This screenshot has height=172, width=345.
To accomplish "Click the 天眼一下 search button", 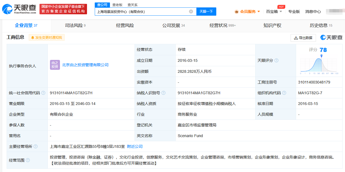I will pyautogui.click(x=206, y=12).
